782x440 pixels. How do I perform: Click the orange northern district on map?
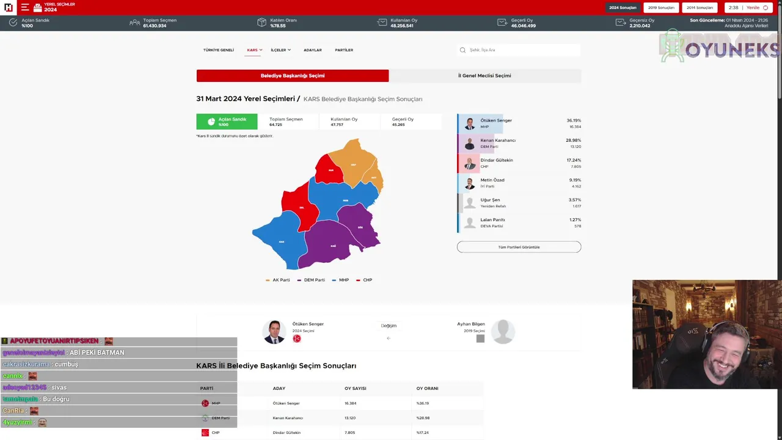pos(354,164)
